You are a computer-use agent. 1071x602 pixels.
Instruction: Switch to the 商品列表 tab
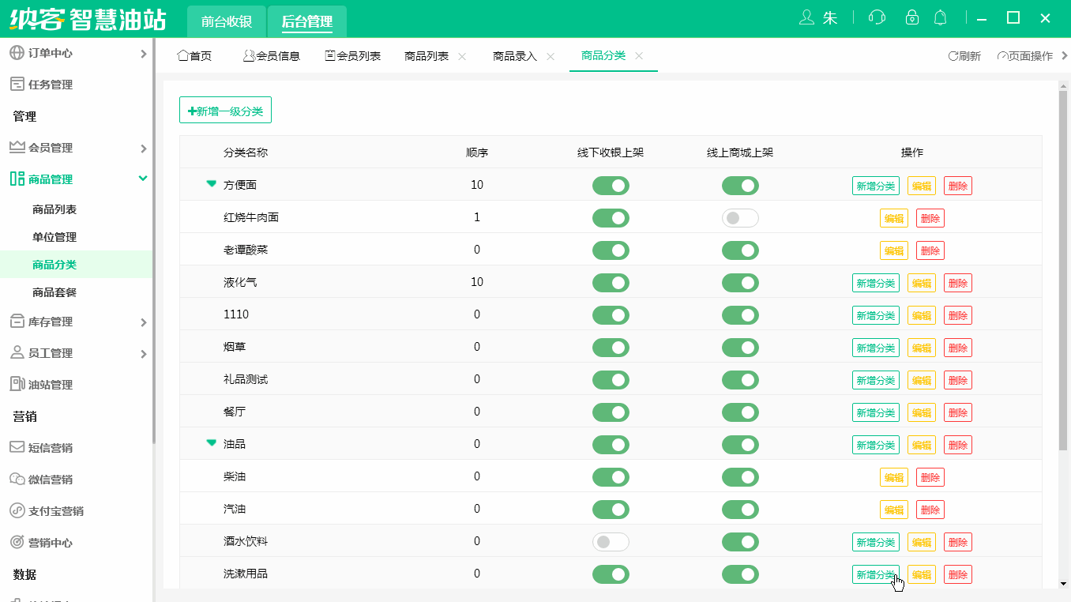click(x=428, y=55)
